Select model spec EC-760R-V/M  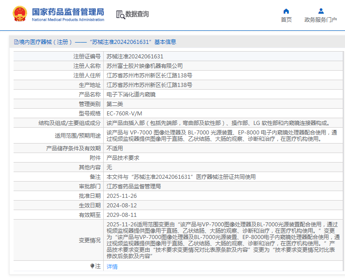coord(125,114)
